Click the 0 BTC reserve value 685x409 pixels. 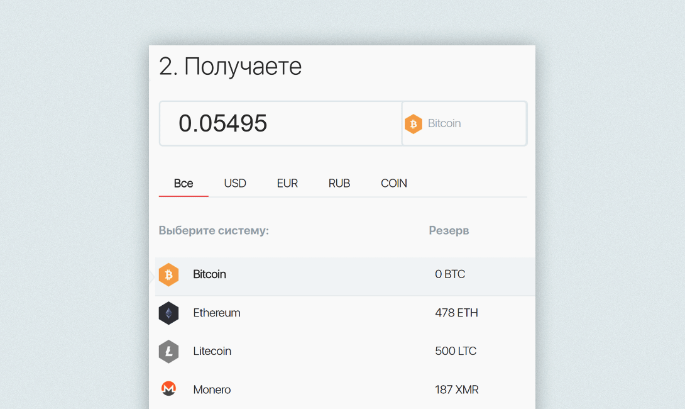coord(450,274)
